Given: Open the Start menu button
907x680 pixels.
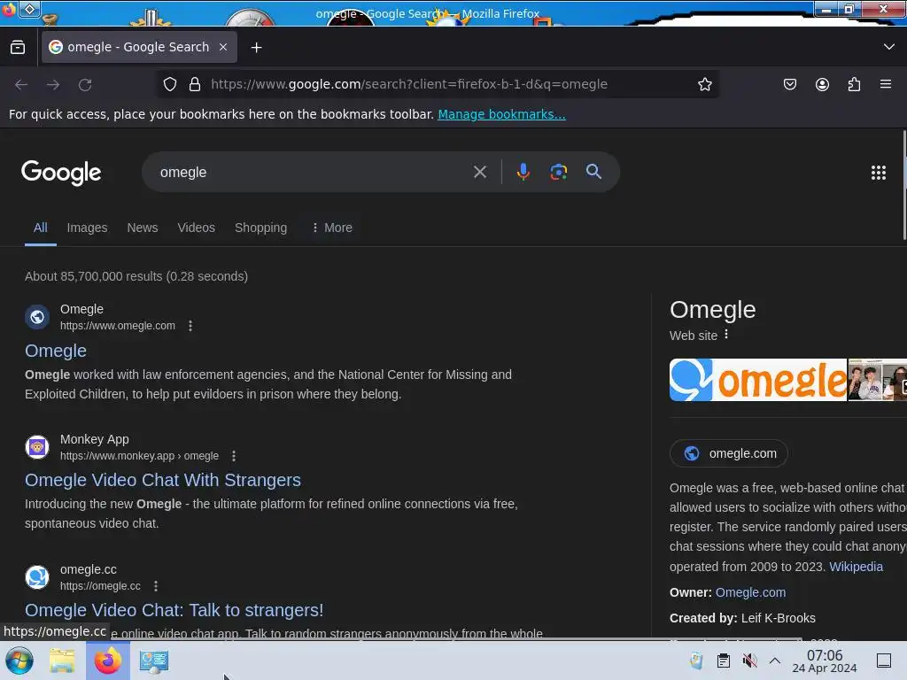Looking at the screenshot, I should (19, 661).
